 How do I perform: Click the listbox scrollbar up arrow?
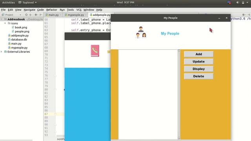pos(179,51)
